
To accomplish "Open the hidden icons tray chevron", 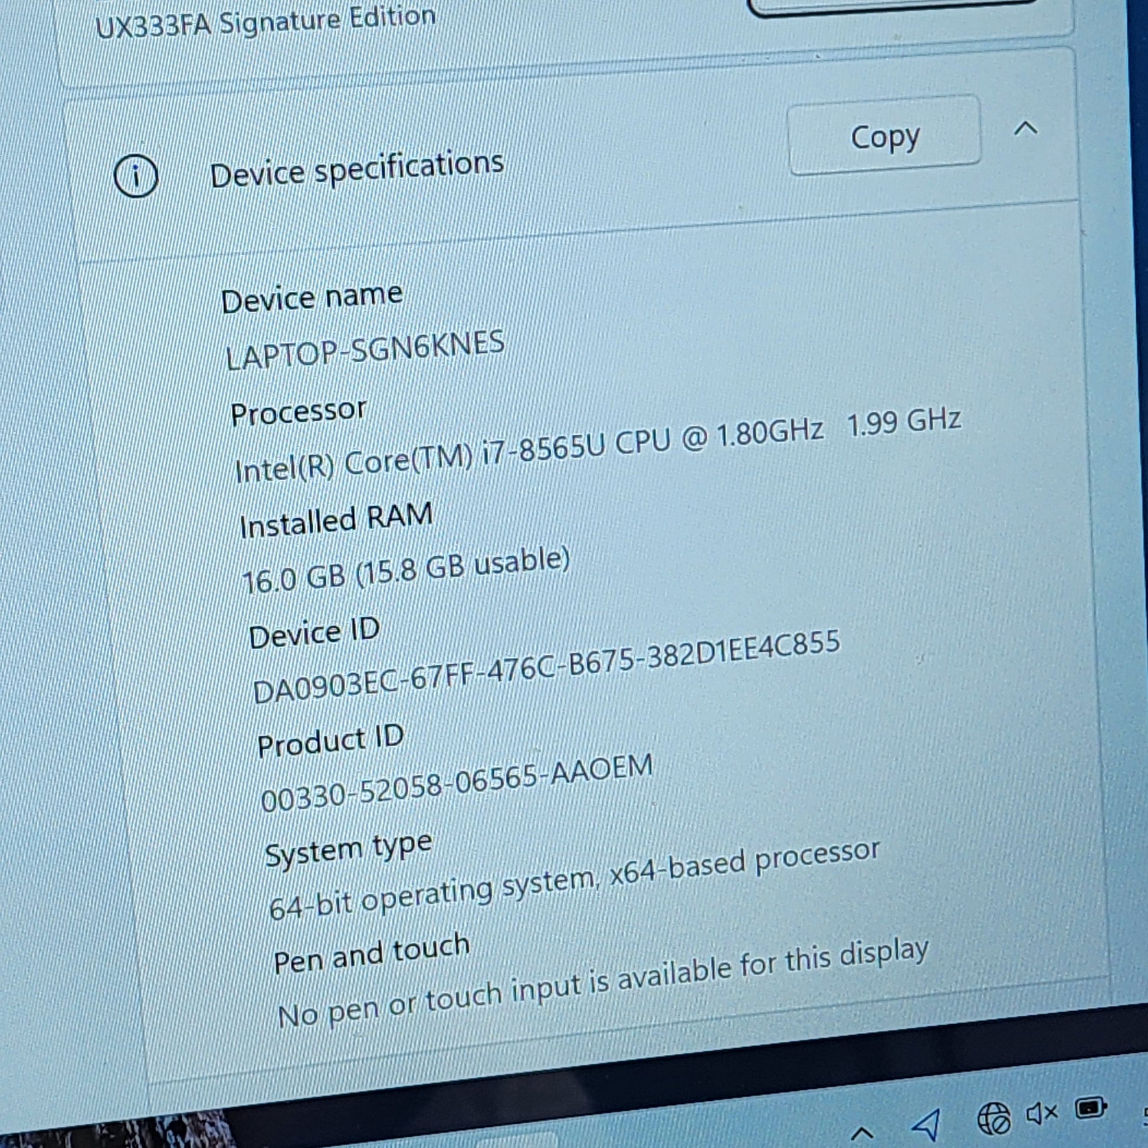I will pyautogui.click(x=863, y=1133).
